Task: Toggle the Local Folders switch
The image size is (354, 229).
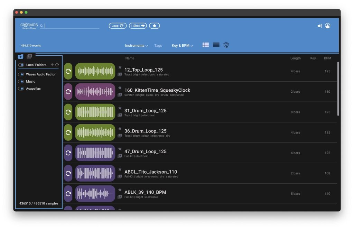Action: pyautogui.click(x=21, y=65)
